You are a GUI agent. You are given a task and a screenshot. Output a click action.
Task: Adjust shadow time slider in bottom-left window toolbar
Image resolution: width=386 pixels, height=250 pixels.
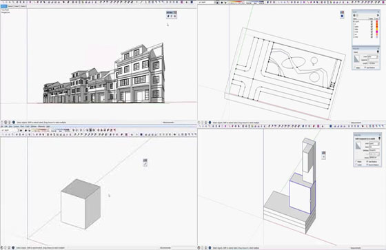coord(61,129)
